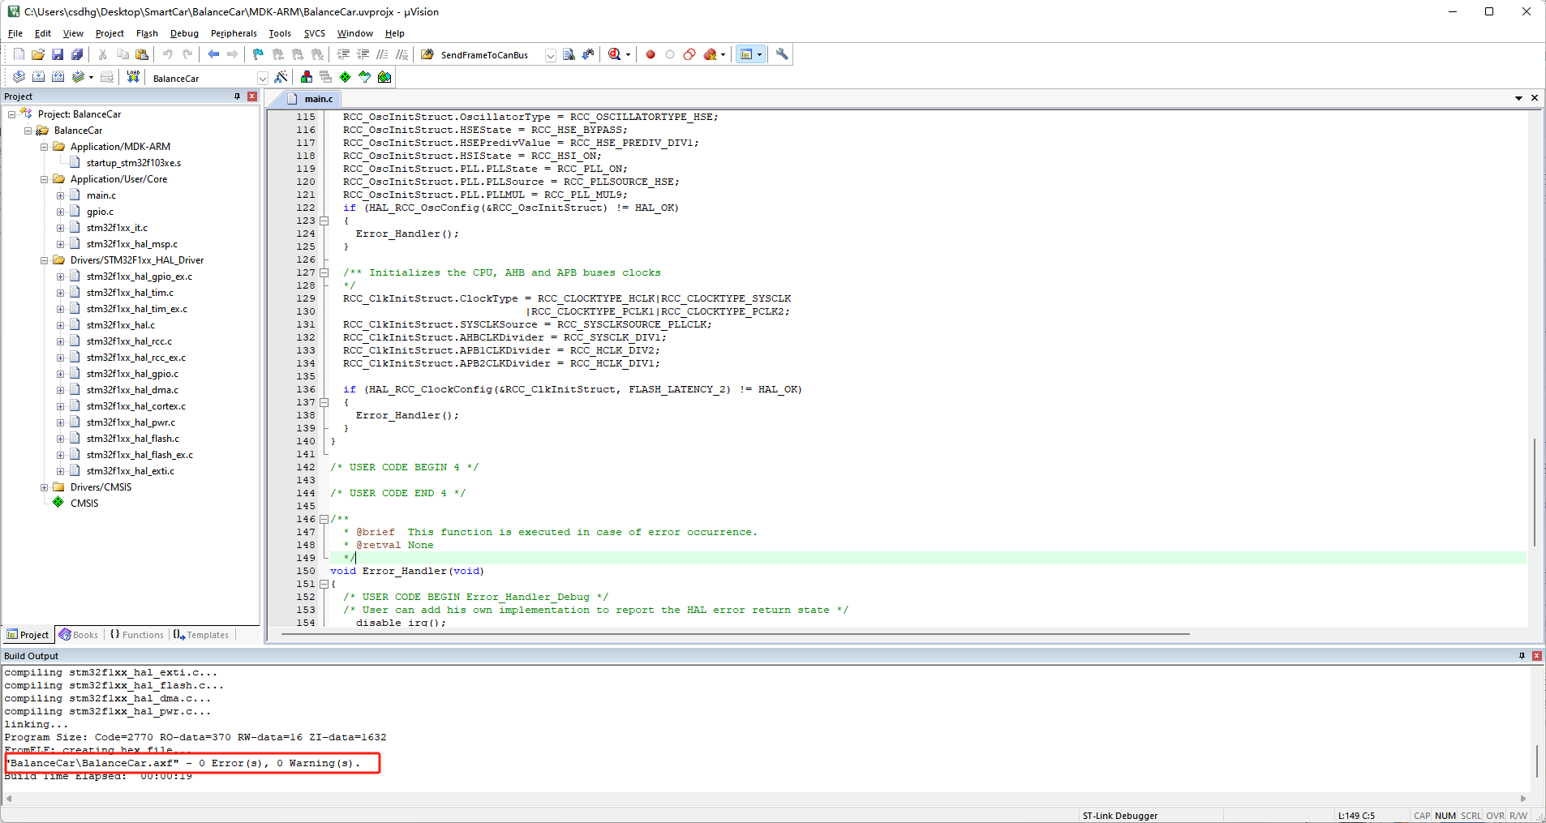The height and width of the screenshot is (823, 1546).
Task: Undo the last edit
Action: [168, 54]
